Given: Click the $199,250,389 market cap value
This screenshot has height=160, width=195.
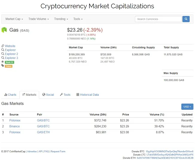Looking at the screenshot, I should [77, 54].
